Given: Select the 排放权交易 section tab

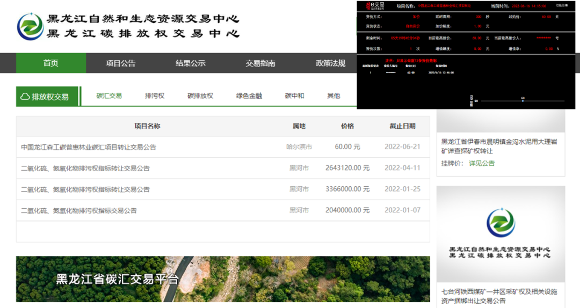Looking at the screenshot, I should point(47,97).
